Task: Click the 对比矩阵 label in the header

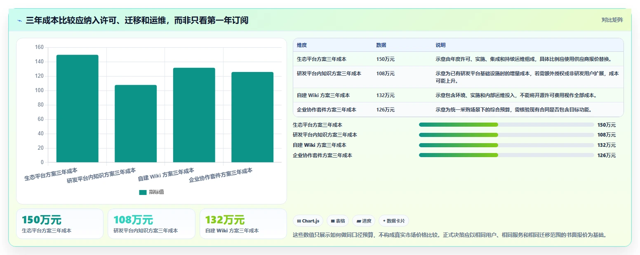Action: pos(612,20)
